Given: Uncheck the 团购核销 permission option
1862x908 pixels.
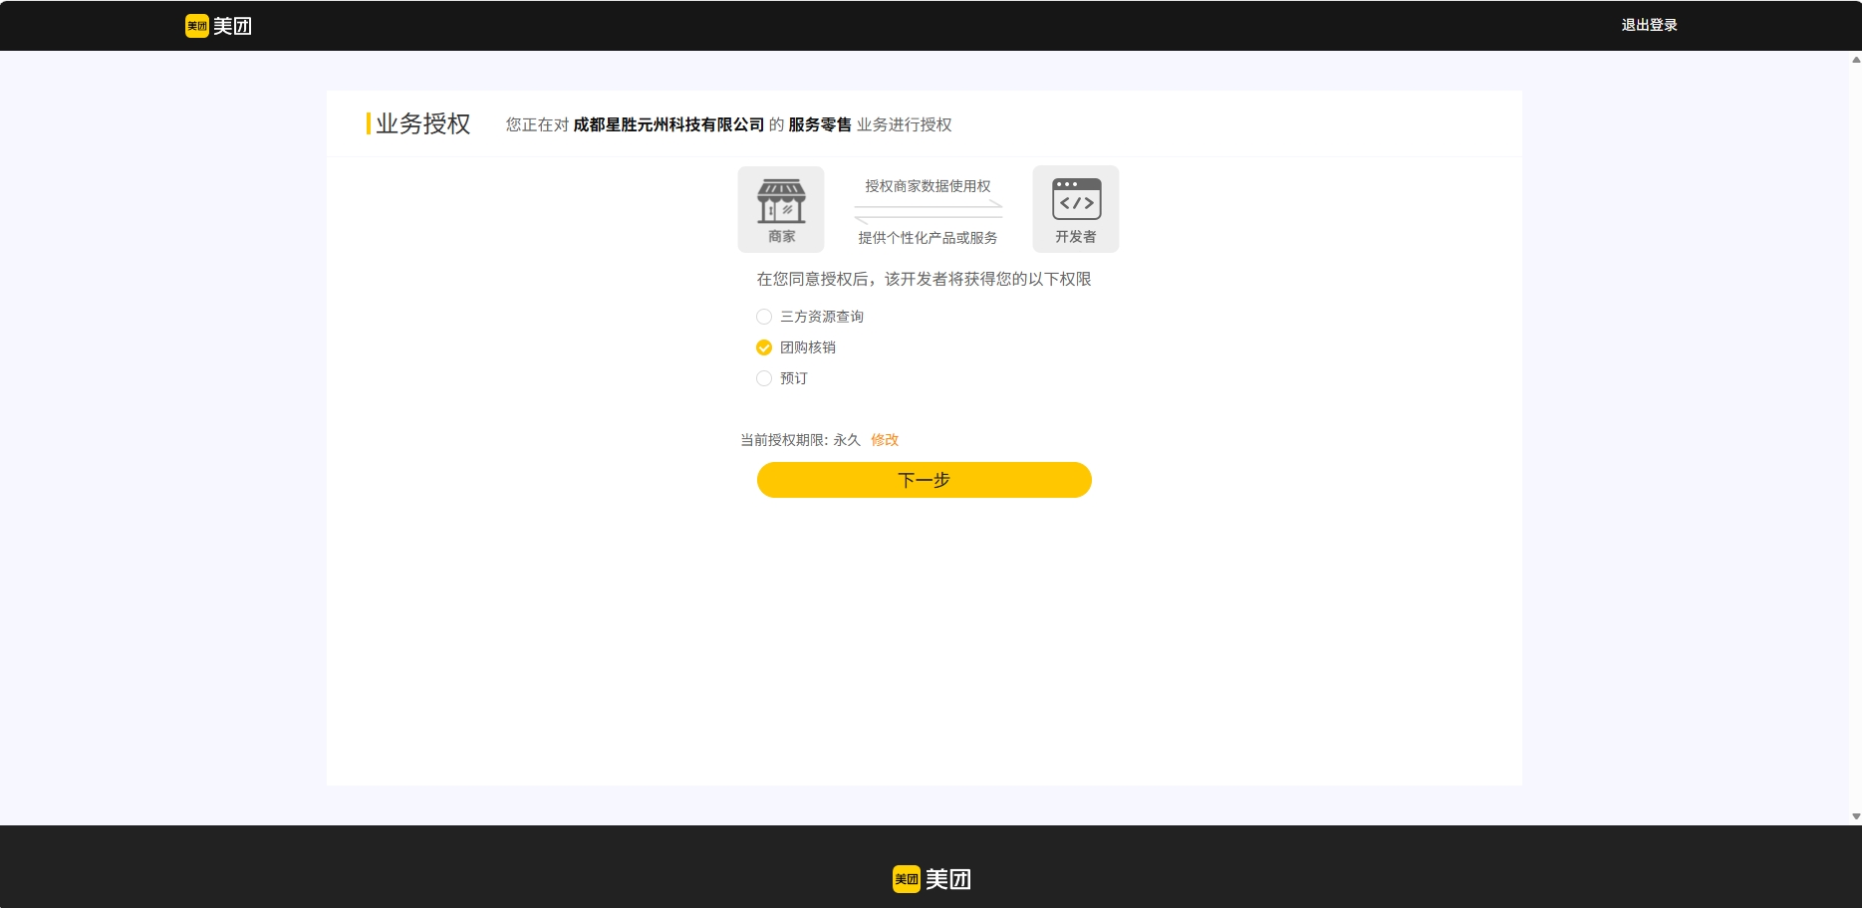Looking at the screenshot, I should coord(764,347).
